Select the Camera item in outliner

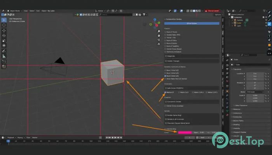(x=240, y=20)
